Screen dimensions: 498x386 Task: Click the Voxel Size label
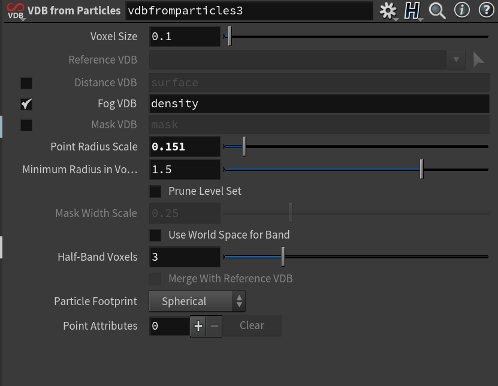coord(114,37)
